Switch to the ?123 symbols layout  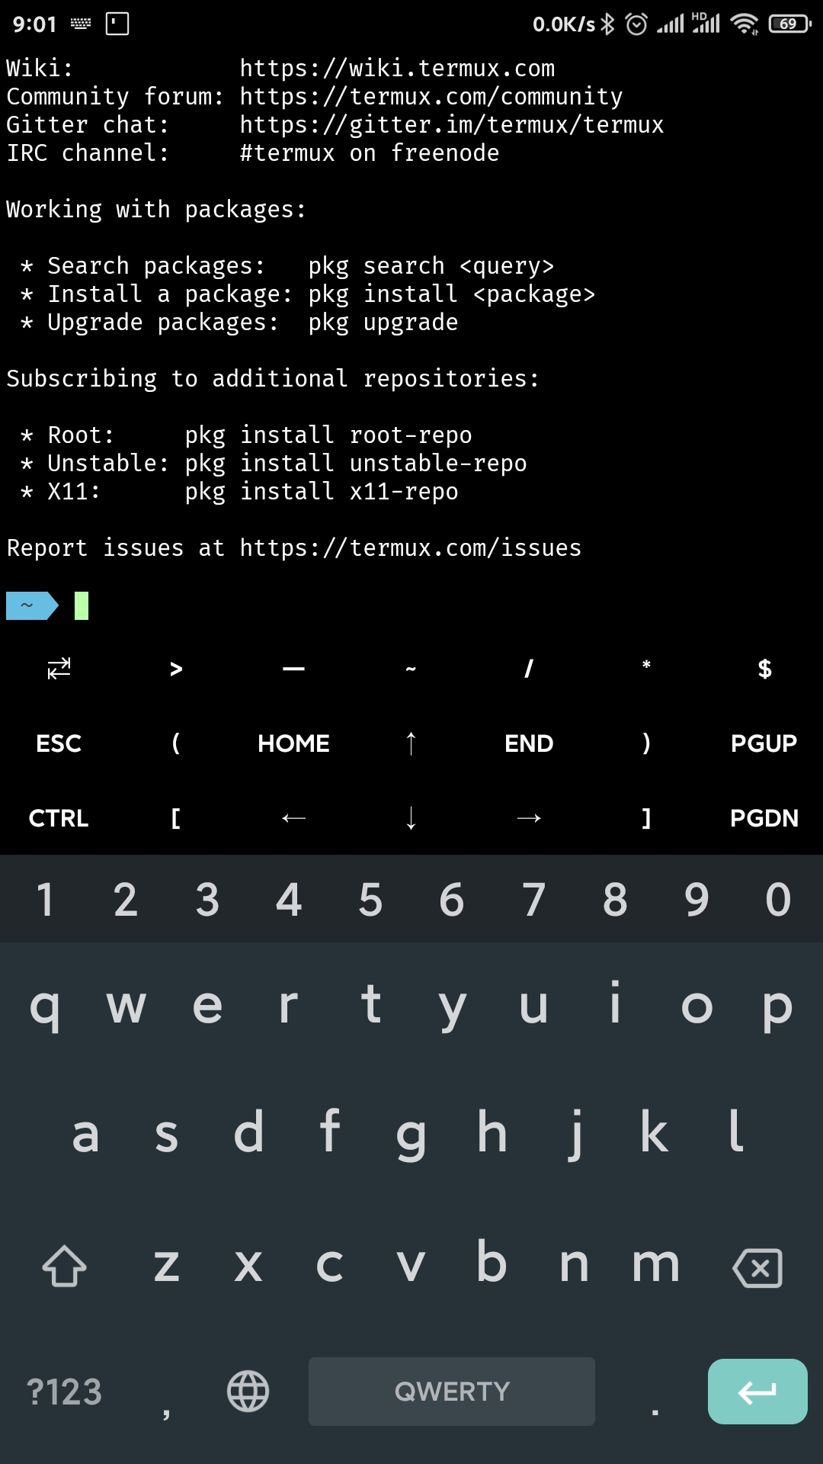pos(64,1392)
